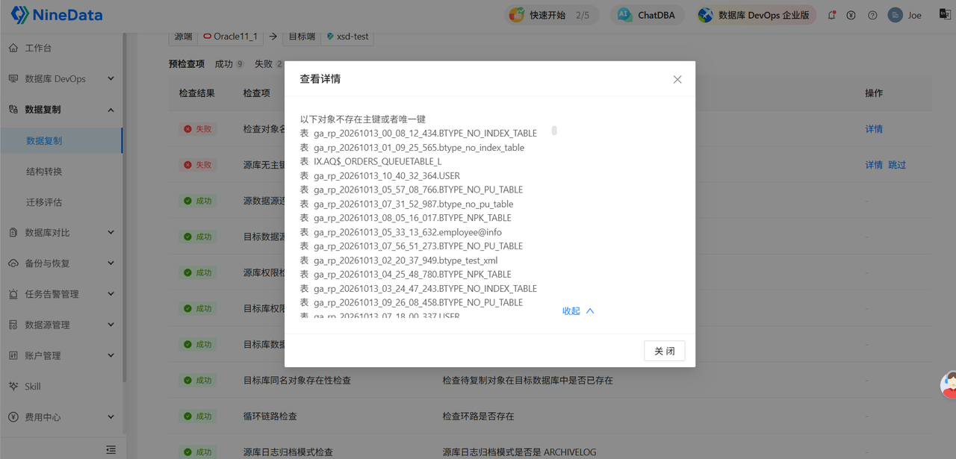Switch to the 成功 tab
The width and height of the screenshot is (956, 459).
[229, 64]
